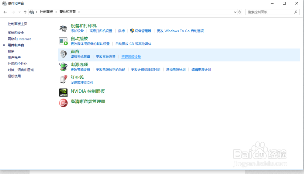The width and height of the screenshot is (304, 174).
Task: Click 更改媒体或设备的默认设置 link
Action: click(90, 44)
